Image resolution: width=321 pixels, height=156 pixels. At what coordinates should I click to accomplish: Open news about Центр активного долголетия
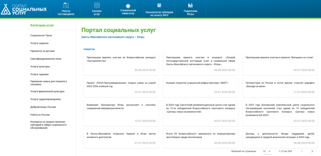[121, 135]
